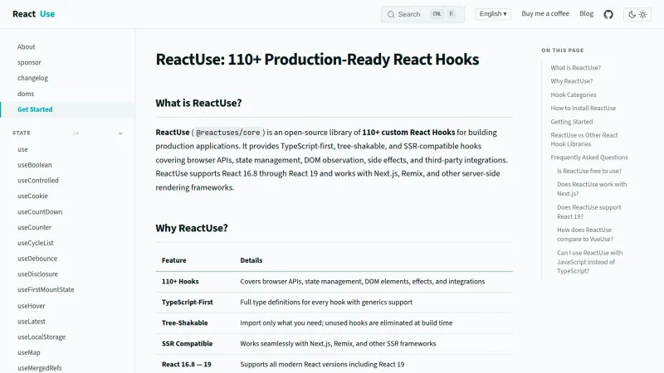664x373 pixels.
Task: Jump to Hook Categories in outline
Action: coord(573,94)
